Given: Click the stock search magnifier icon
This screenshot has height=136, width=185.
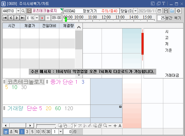Looking at the screenshot, I should [x=23, y=11].
